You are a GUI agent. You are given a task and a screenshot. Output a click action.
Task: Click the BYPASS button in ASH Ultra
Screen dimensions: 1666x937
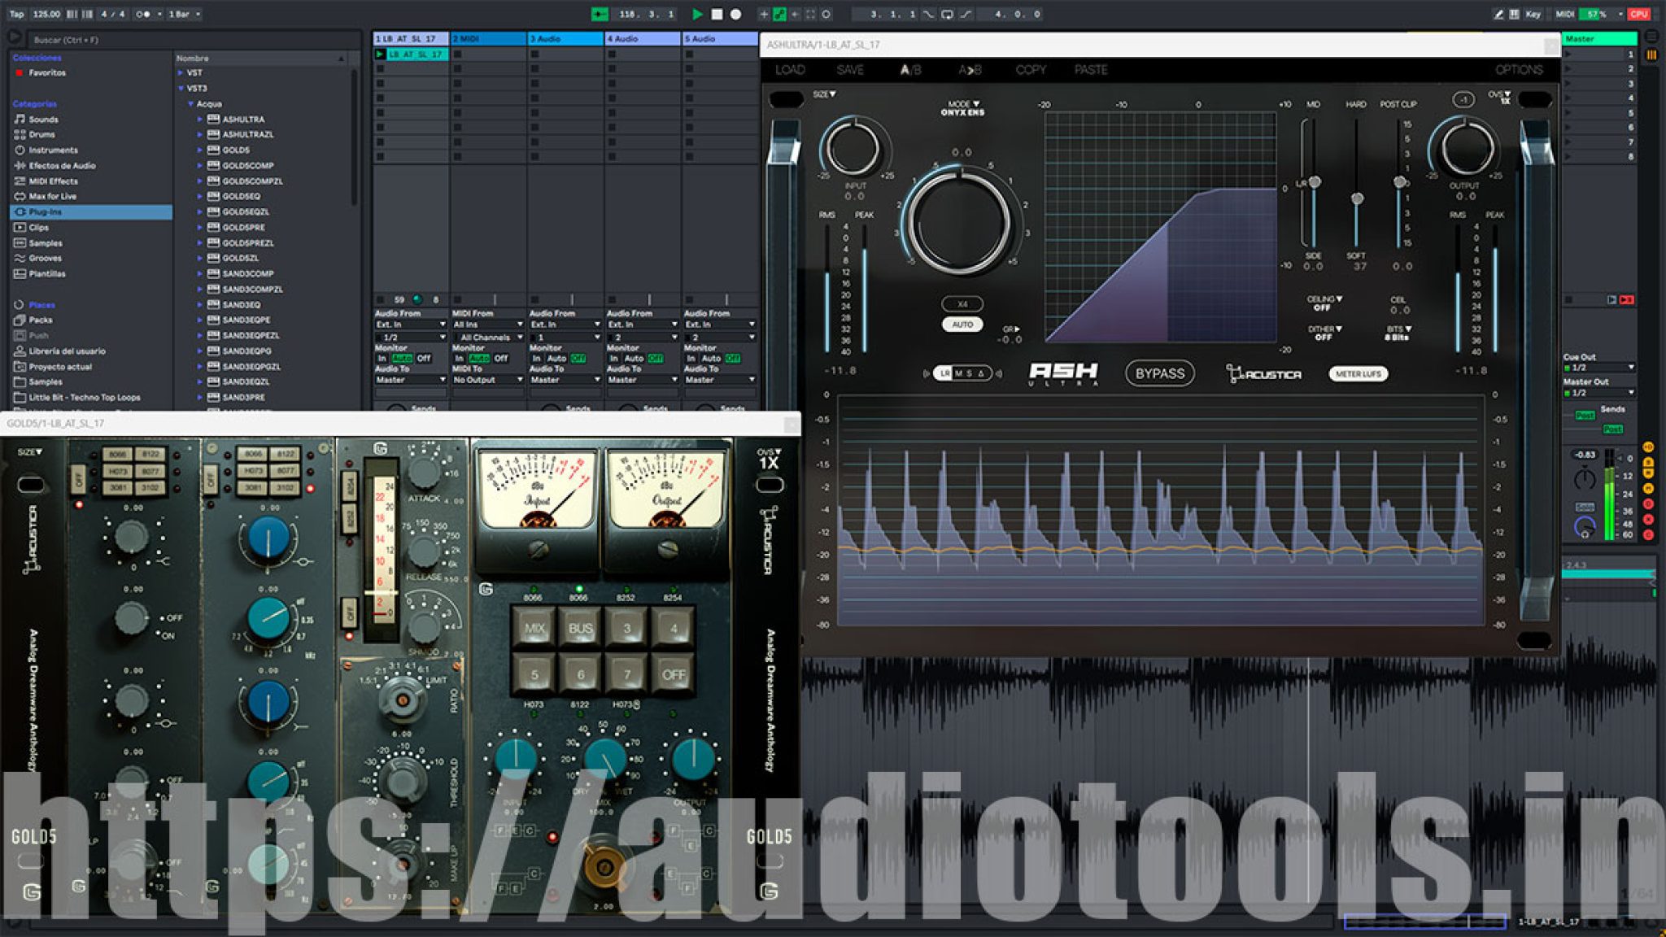[1159, 373]
